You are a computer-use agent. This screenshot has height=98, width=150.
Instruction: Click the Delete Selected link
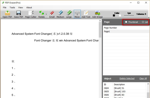click(x=127, y=79)
